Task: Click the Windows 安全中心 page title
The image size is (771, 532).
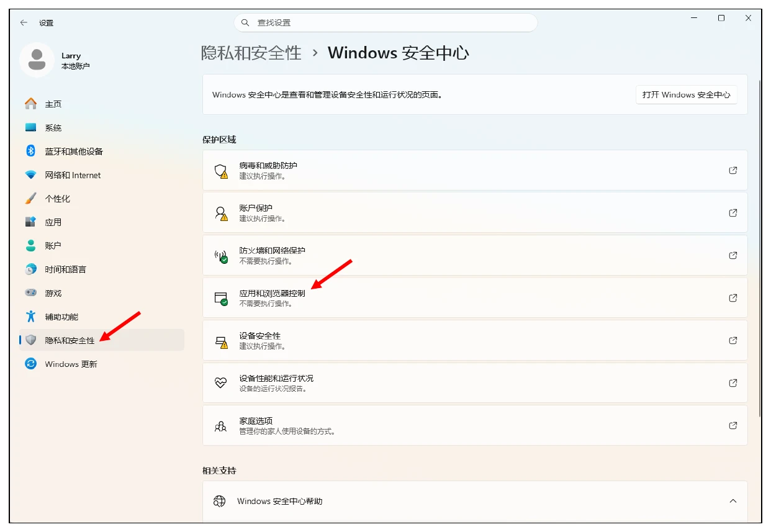Action: click(x=399, y=53)
